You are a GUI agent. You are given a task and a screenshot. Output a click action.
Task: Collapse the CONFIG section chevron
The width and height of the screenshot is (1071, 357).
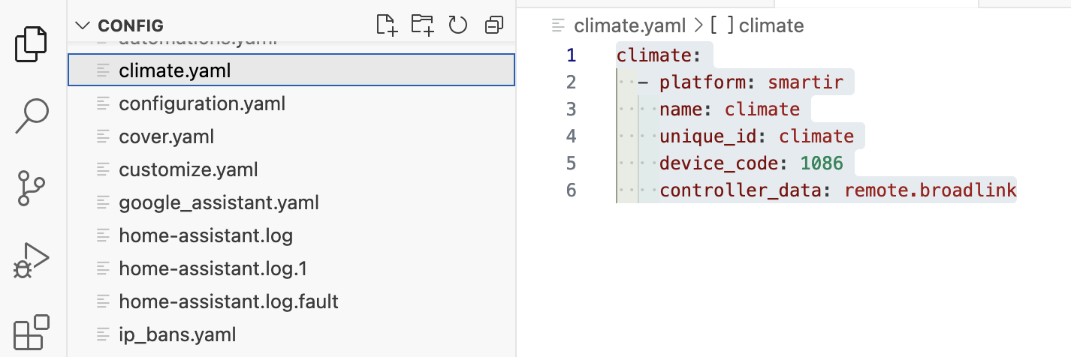82,25
